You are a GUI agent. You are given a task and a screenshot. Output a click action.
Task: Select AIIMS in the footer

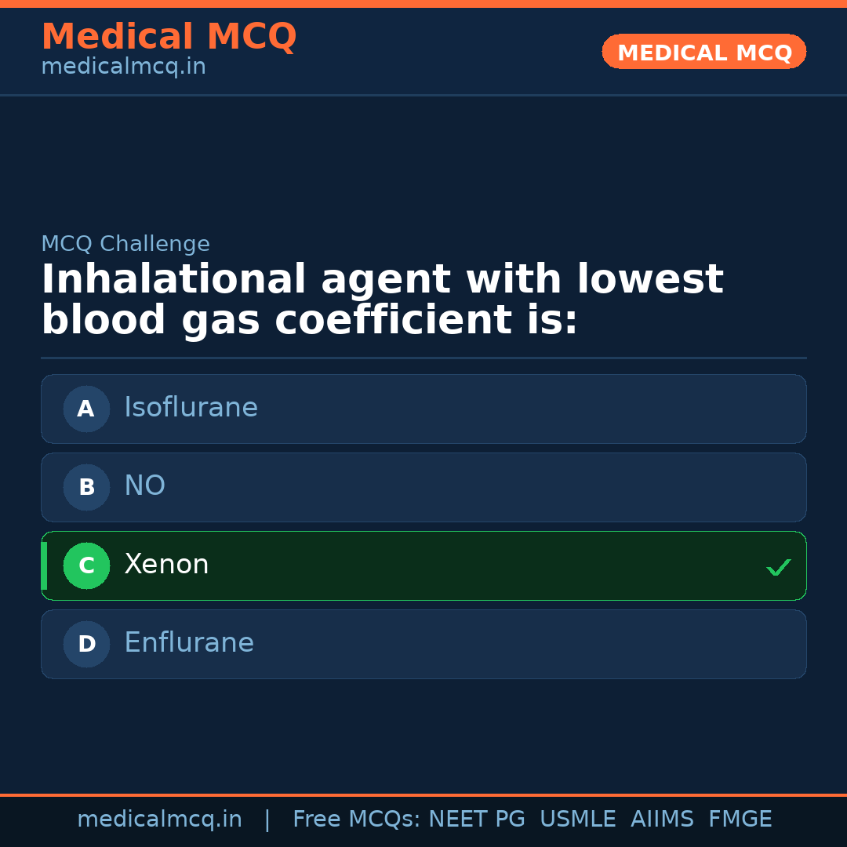(x=662, y=820)
